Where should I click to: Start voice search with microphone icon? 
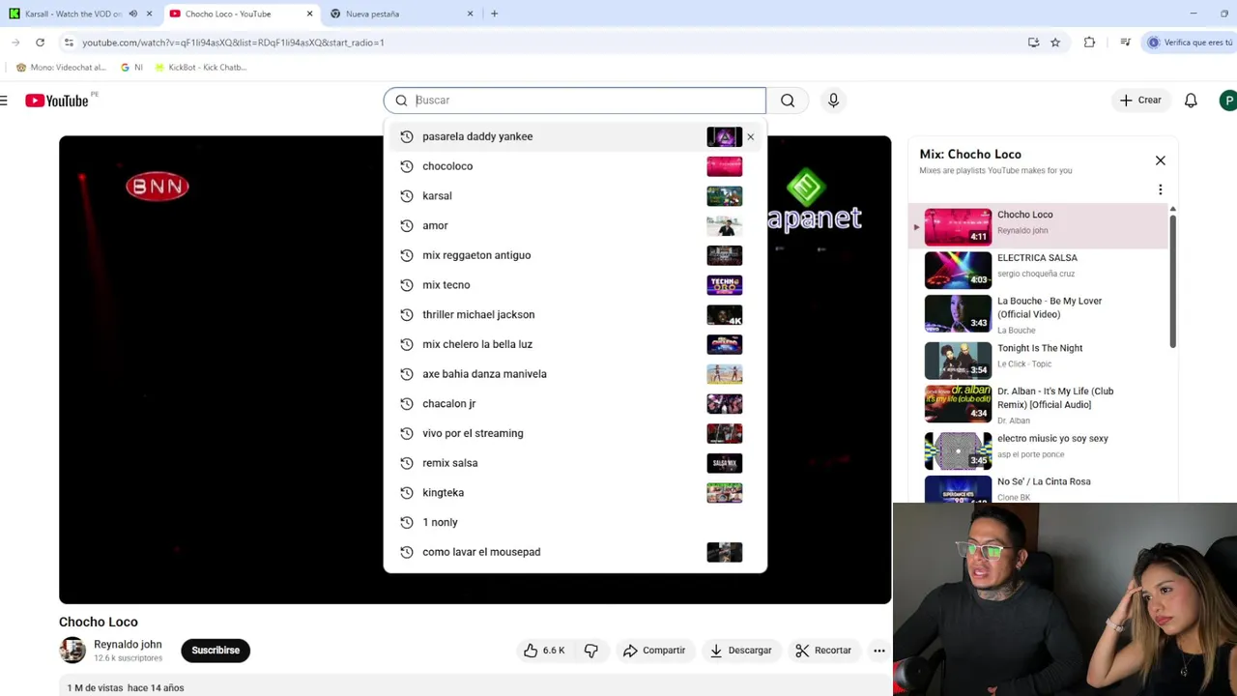pos(833,100)
